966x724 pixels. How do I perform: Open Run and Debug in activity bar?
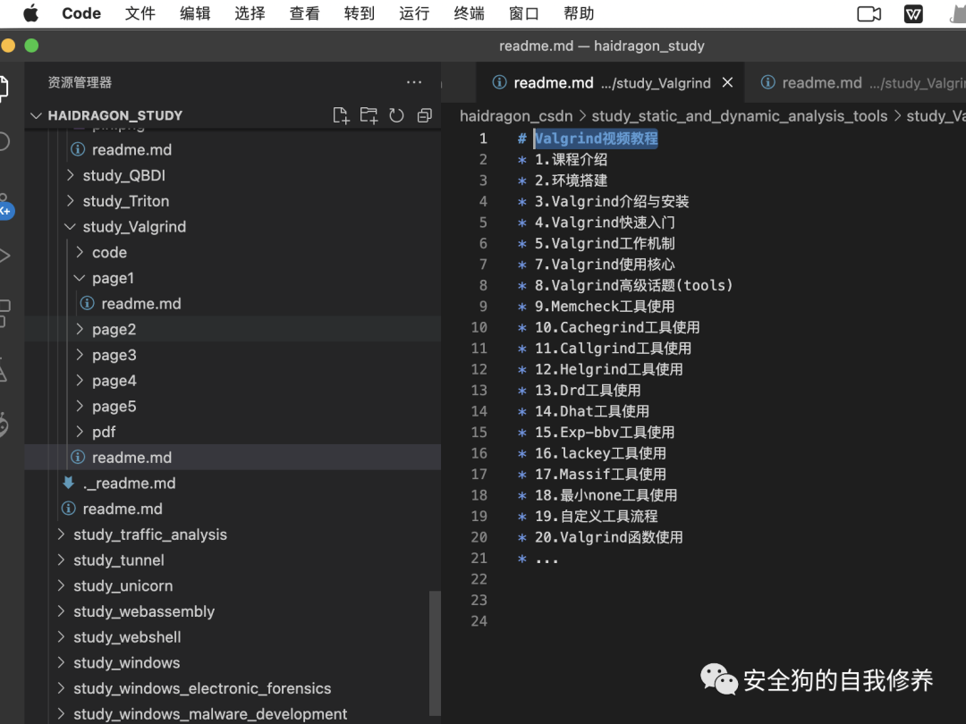5,256
